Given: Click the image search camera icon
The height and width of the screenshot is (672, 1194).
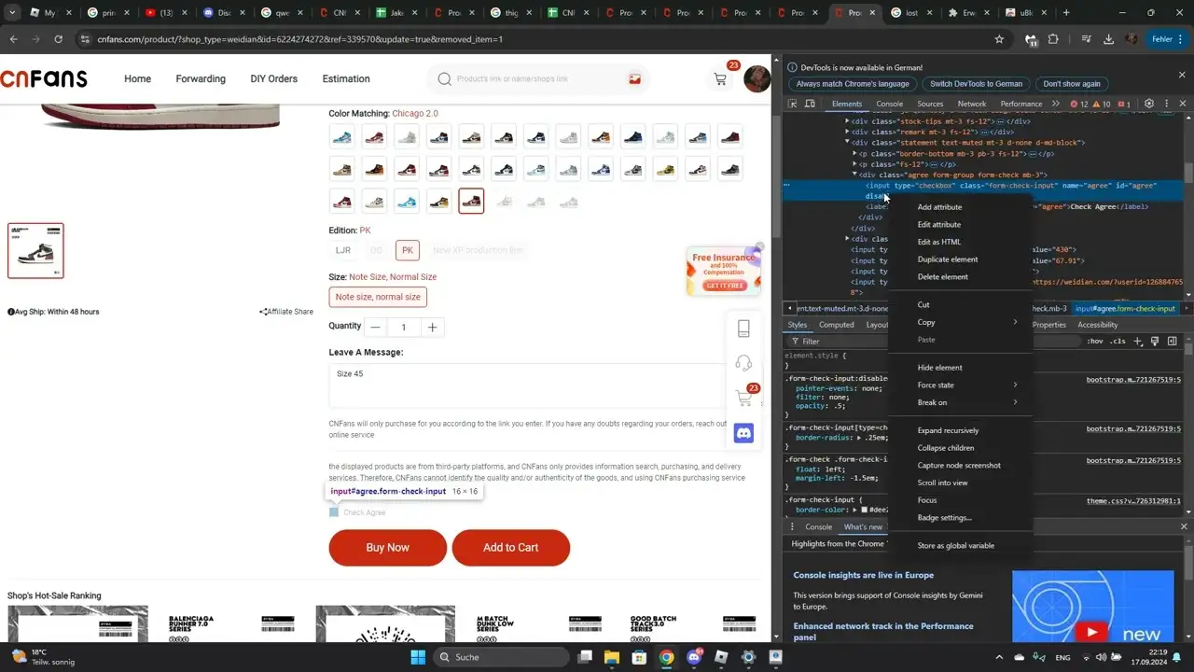Looking at the screenshot, I should 635,79.
